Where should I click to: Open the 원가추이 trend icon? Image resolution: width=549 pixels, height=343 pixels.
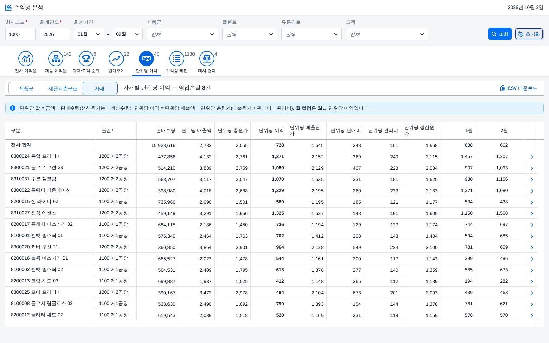pyautogui.click(x=116, y=59)
